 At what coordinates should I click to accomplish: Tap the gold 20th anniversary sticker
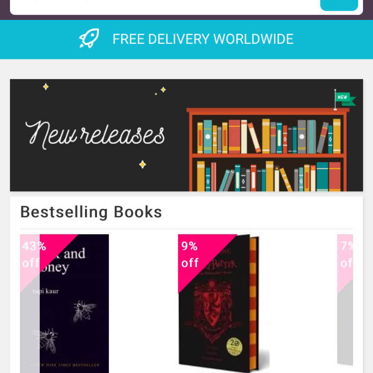(234, 346)
